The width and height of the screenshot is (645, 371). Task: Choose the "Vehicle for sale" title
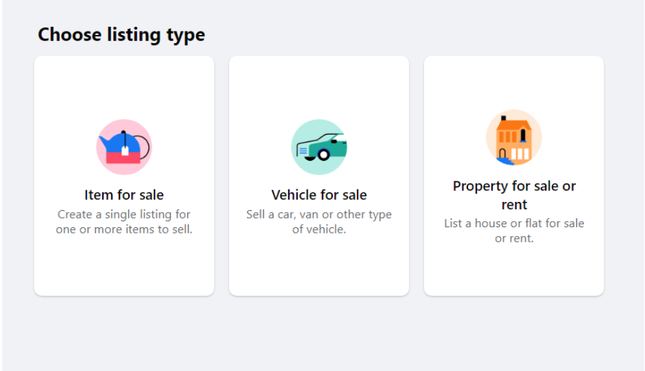319,195
